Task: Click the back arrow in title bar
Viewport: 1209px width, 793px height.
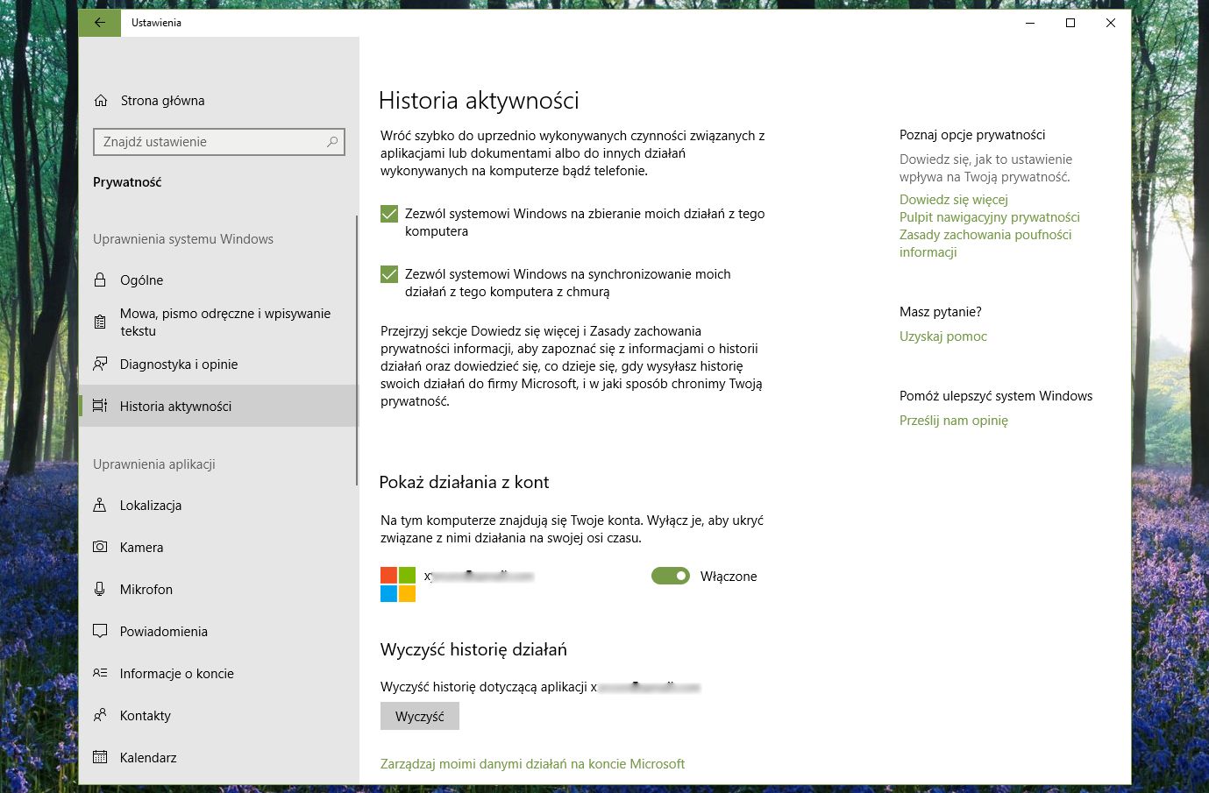Action: [x=100, y=23]
